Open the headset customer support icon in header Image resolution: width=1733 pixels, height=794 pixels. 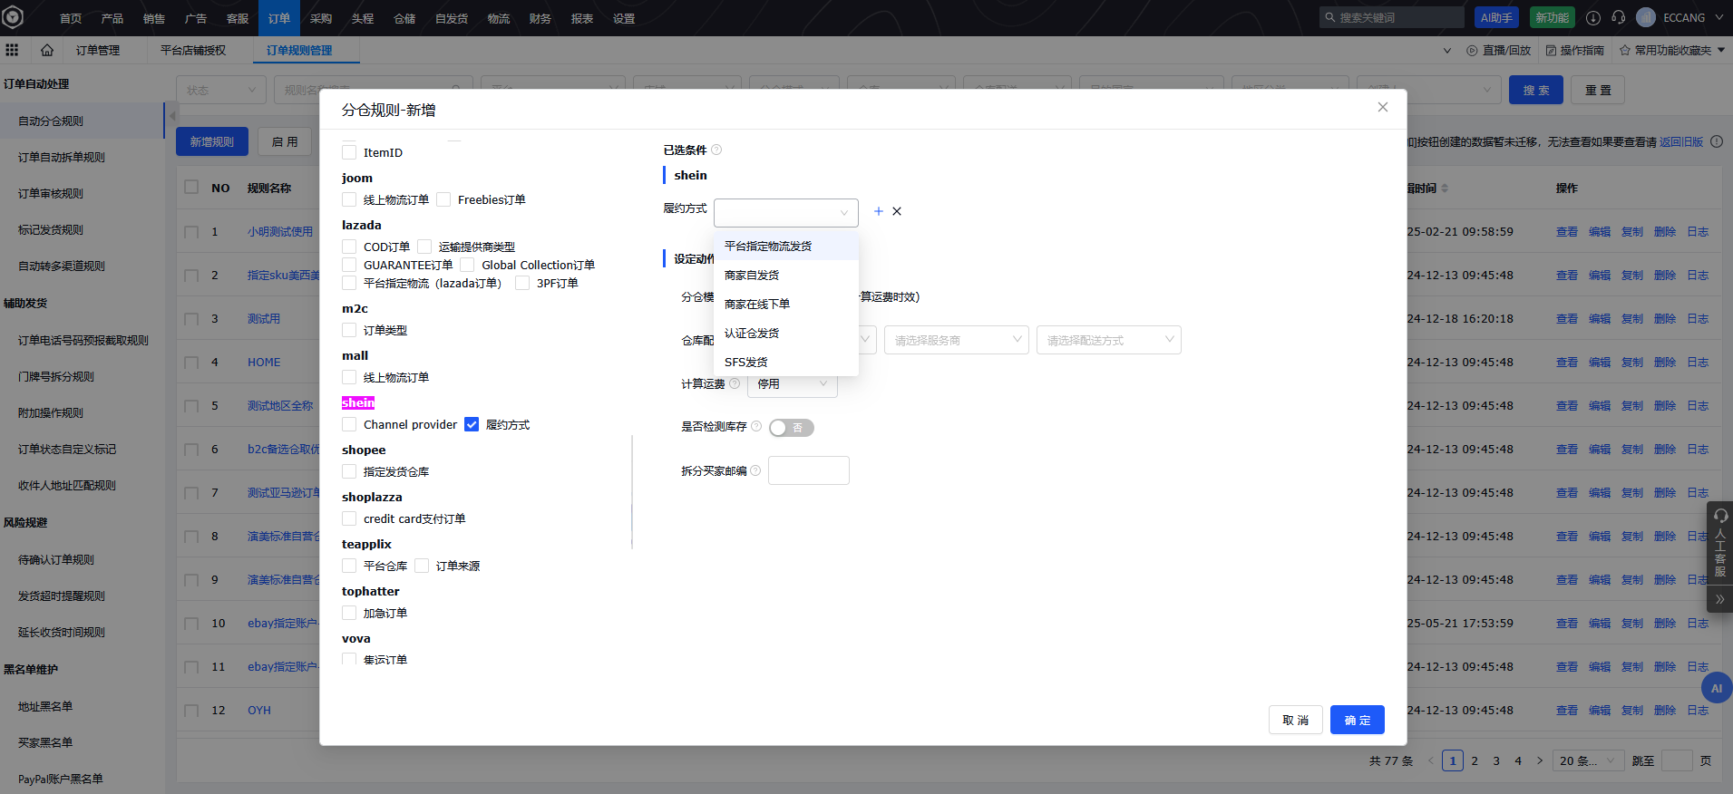click(1618, 18)
